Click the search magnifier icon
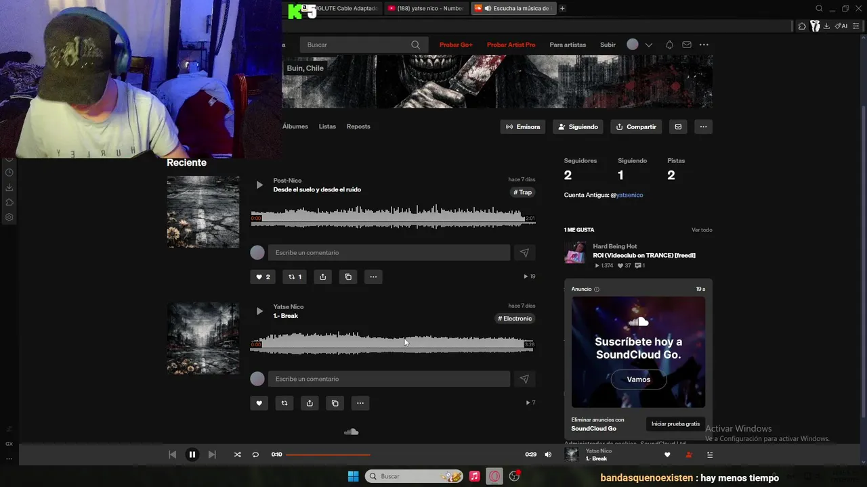867x487 pixels. pos(415,45)
